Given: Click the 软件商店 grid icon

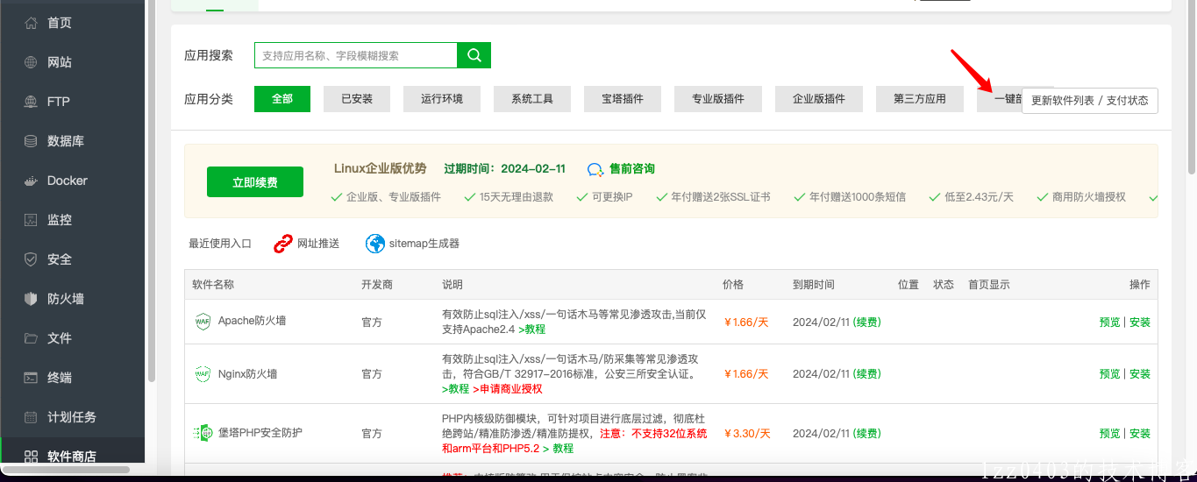Looking at the screenshot, I should (x=31, y=457).
